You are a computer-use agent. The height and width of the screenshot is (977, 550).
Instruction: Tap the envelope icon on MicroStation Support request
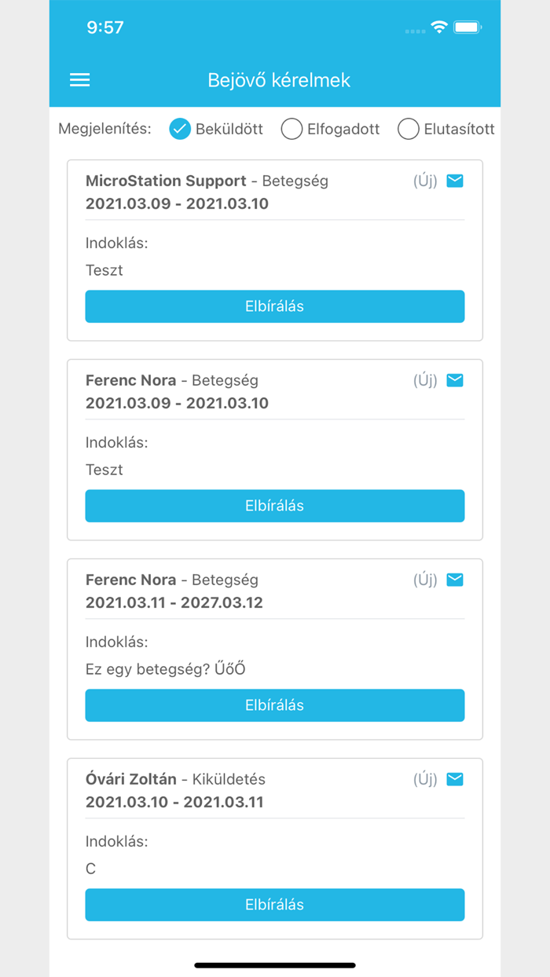(455, 181)
